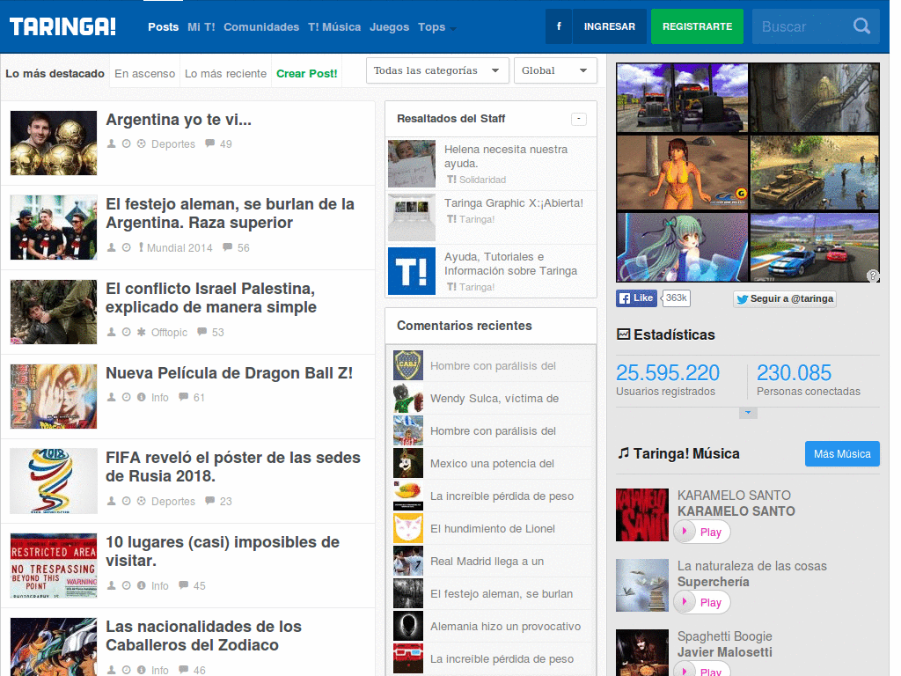Click the cat avatar beside 'El hundimiento de Lionel'
This screenshot has height=676, width=901.
(408, 528)
